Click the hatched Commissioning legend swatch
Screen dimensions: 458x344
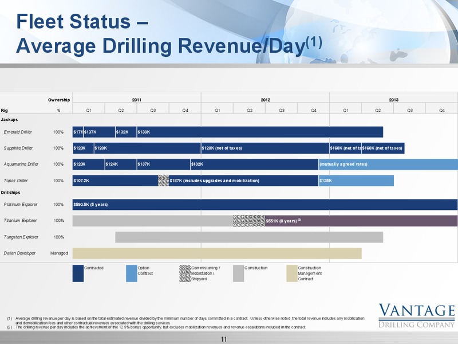185,273
